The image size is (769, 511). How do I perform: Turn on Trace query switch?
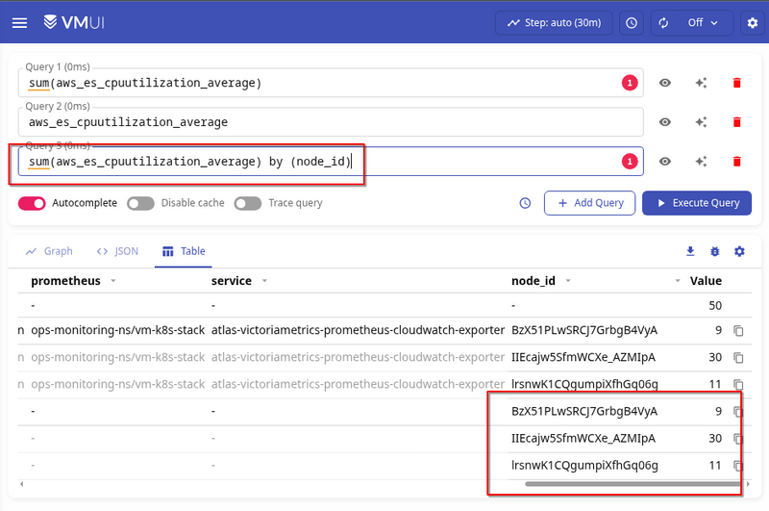pyautogui.click(x=247, y=203)
